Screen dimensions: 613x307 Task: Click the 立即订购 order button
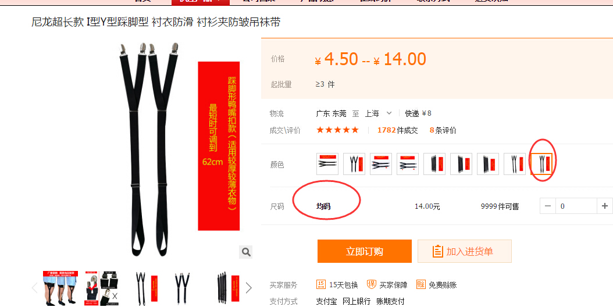point(364,251)
